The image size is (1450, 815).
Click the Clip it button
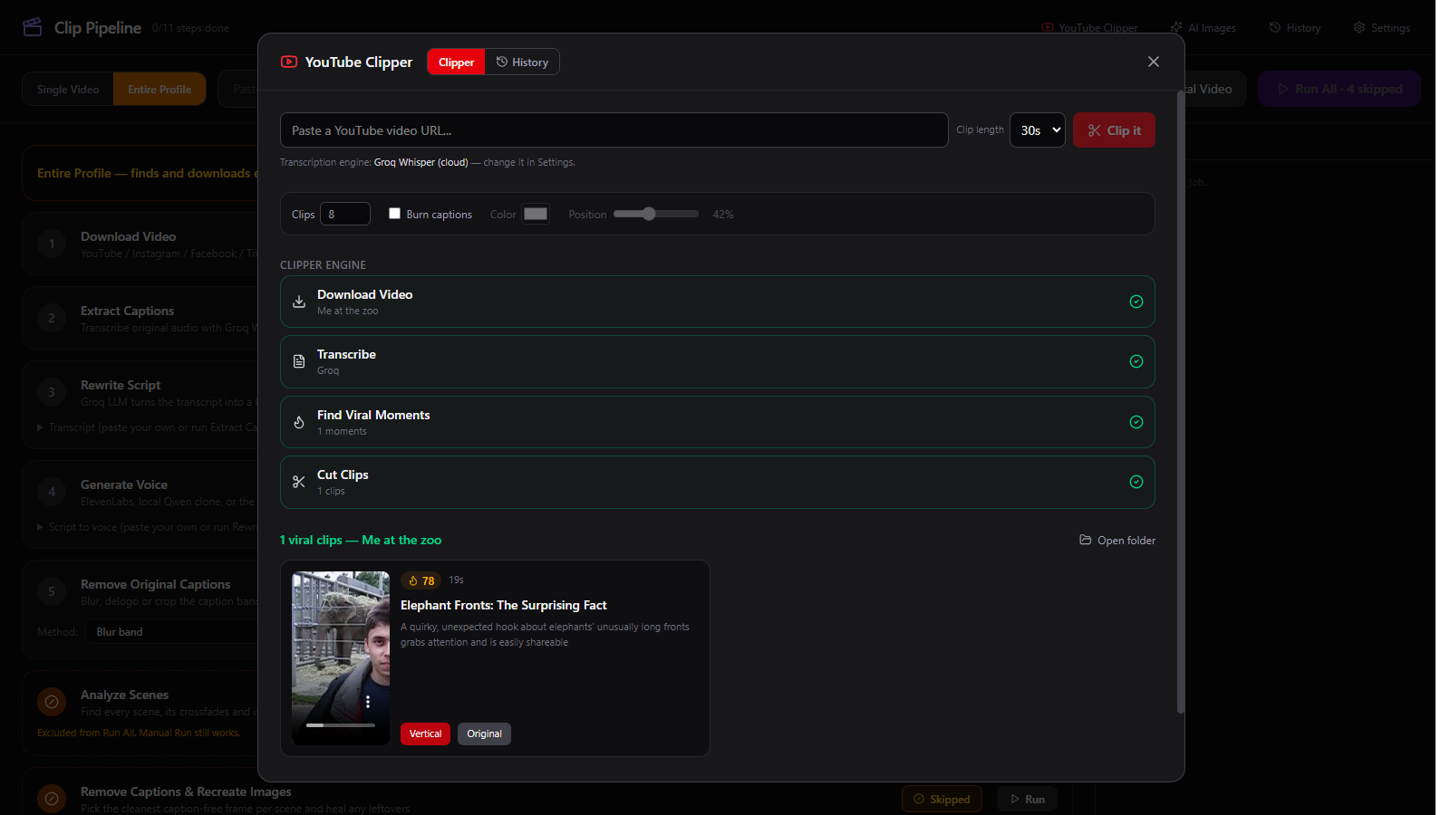pyautogui.click(x=1114, y=130)
